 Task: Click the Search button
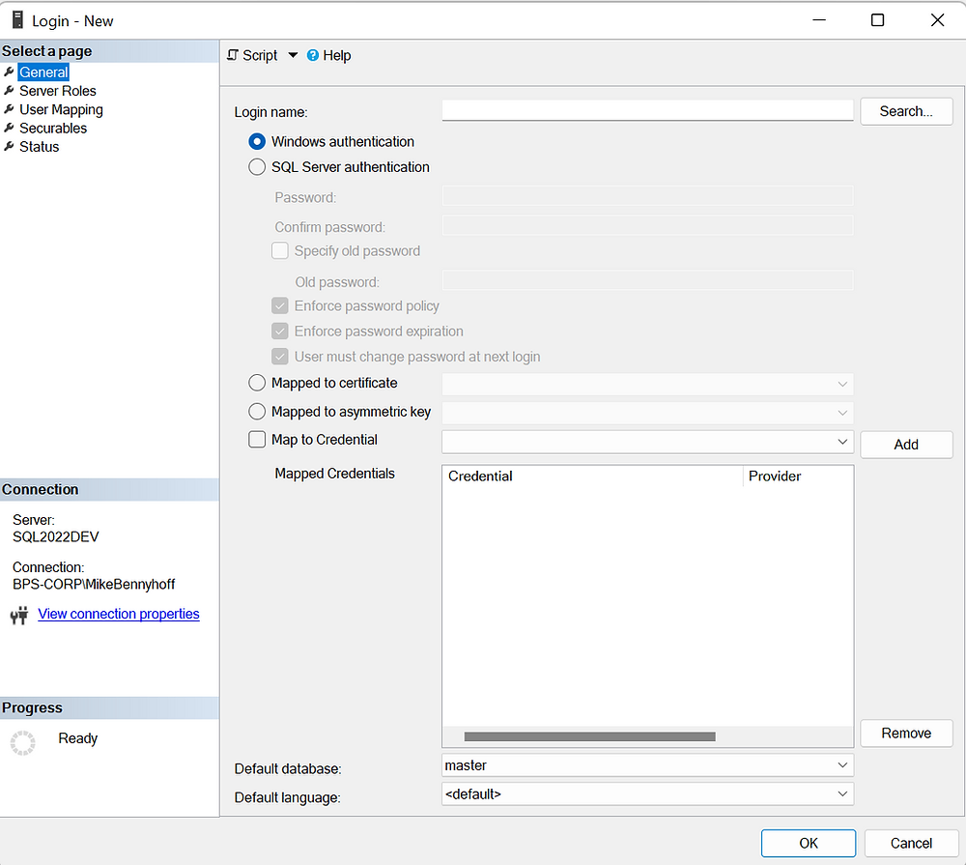(905, 111)
